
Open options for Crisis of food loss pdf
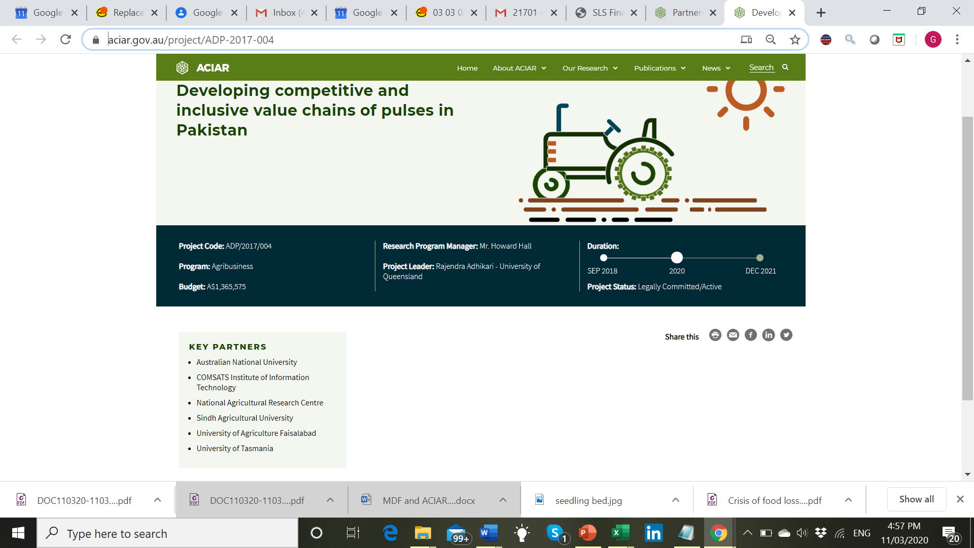click(848, 500)
